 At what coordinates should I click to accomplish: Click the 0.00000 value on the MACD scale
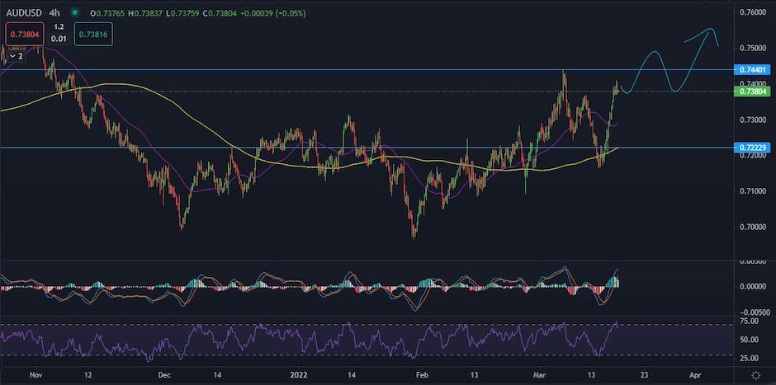[x=753, y=287]
